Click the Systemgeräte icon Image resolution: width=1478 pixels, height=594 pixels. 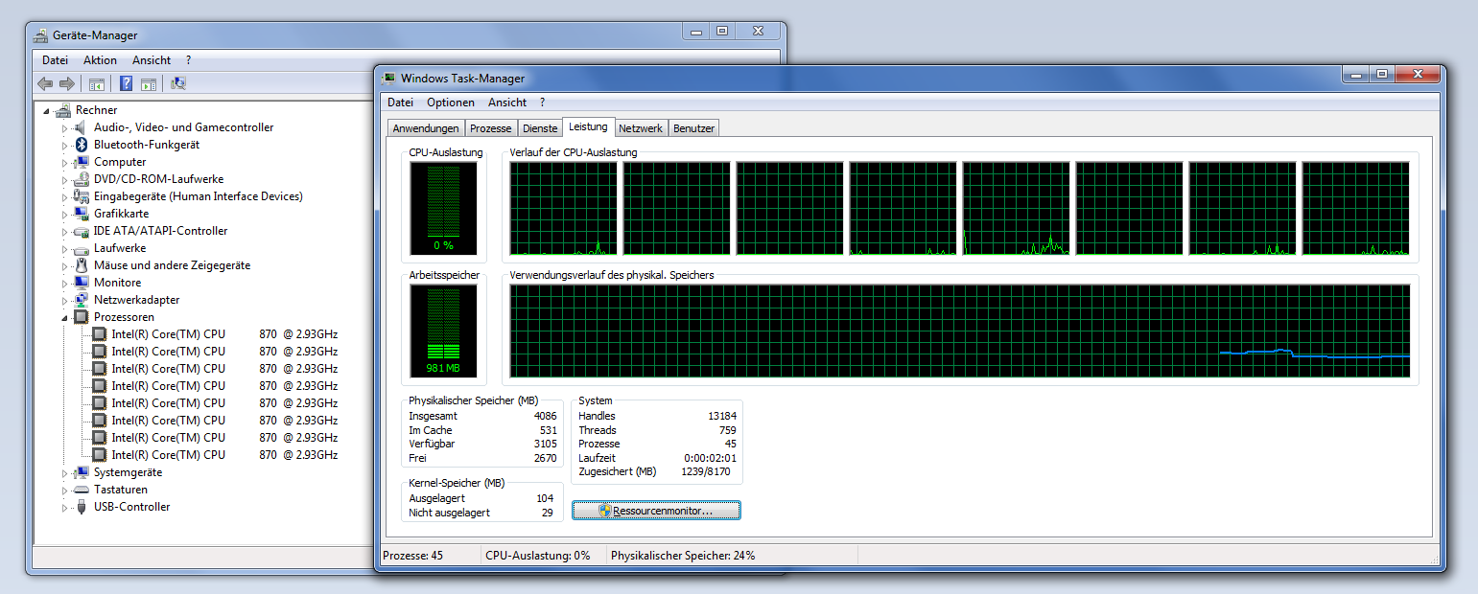click(x=82, y=472)
